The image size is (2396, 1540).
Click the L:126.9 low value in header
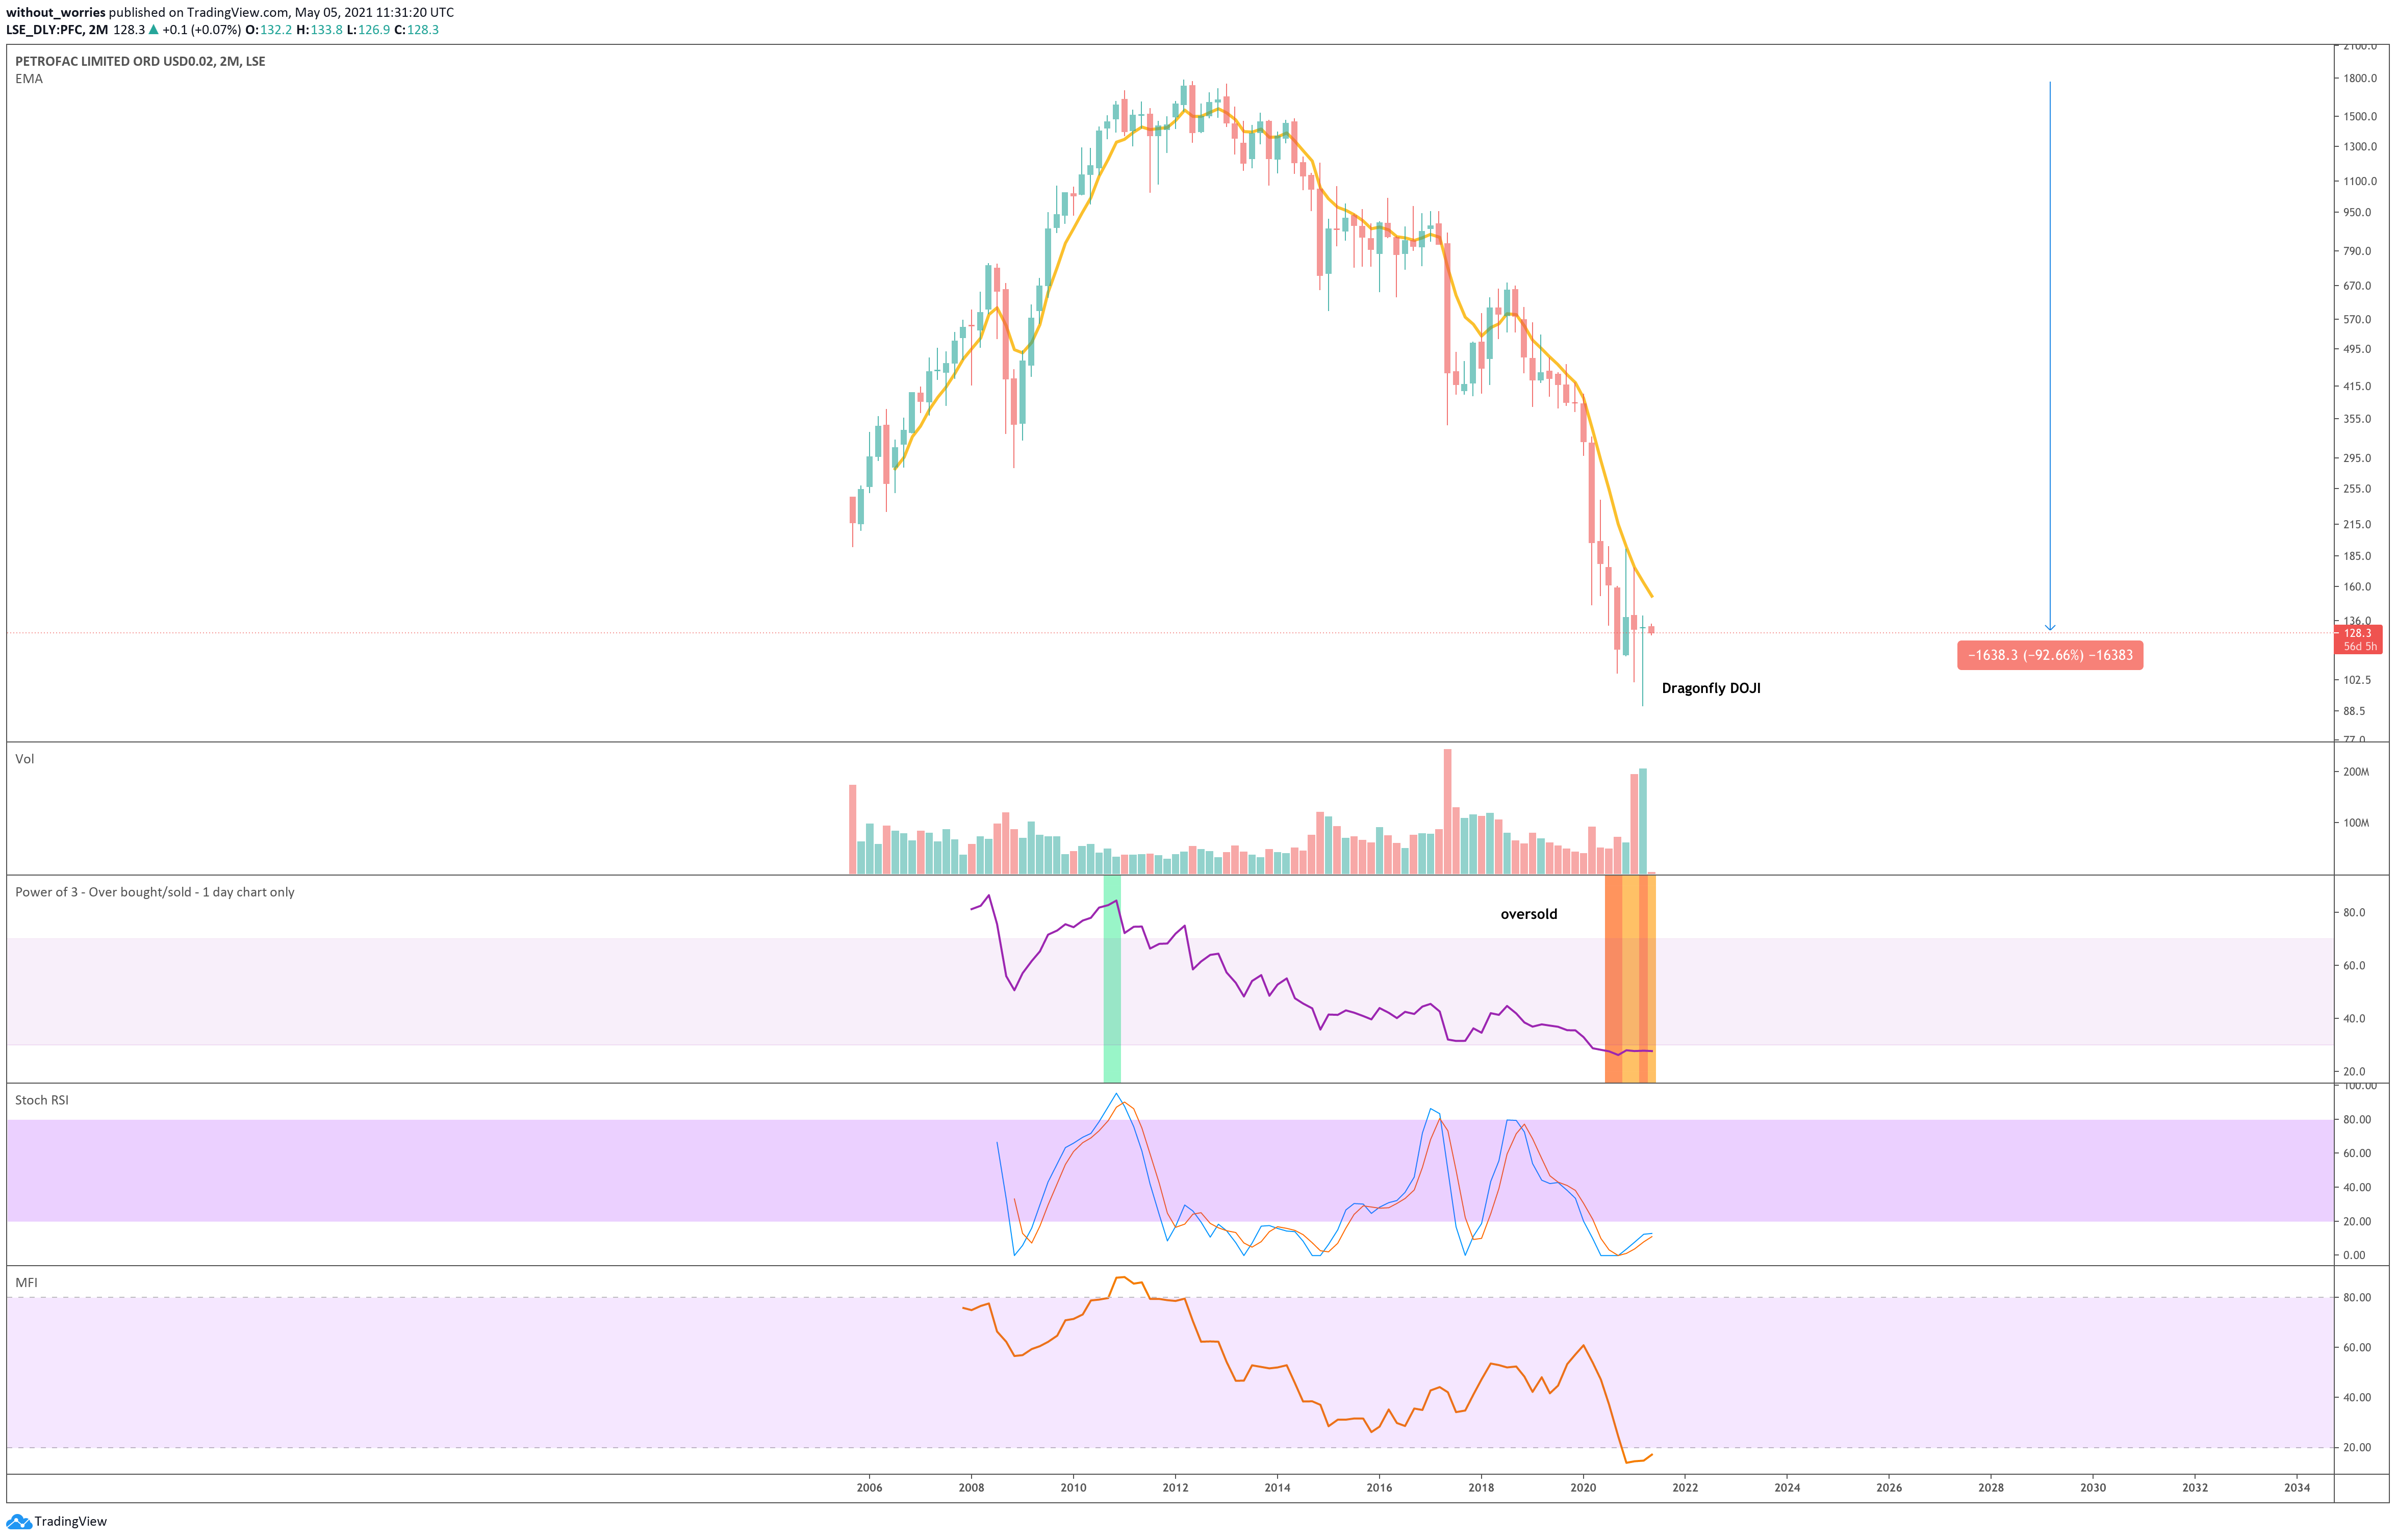click(x=368, y=30)
